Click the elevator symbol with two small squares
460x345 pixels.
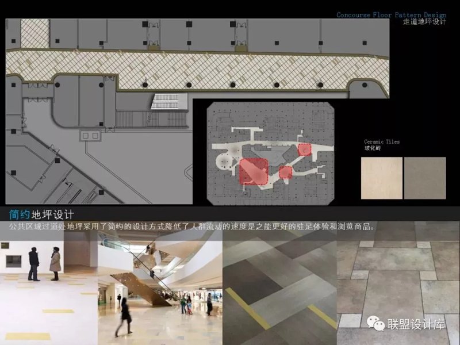pyautogui.click(x=90, y=136)
